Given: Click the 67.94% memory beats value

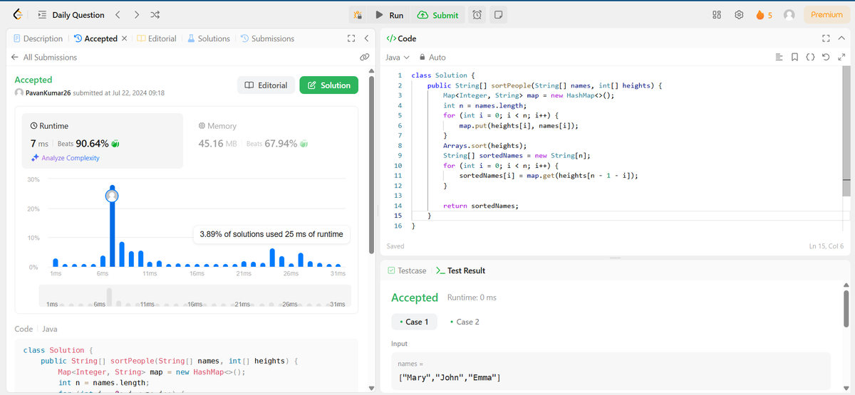Looking at the screenshot, I should point(281,143).
